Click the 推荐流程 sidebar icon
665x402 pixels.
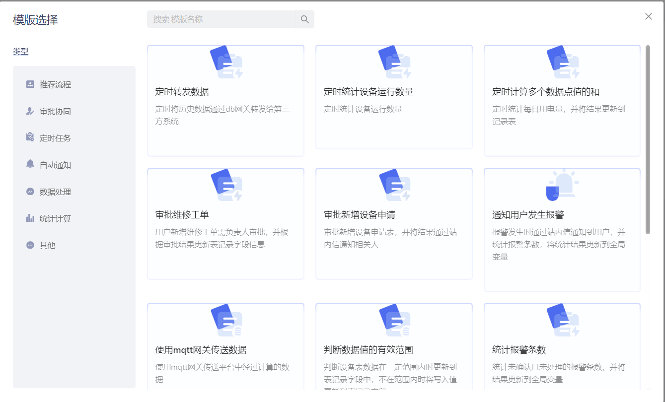(x=30, y=84)
